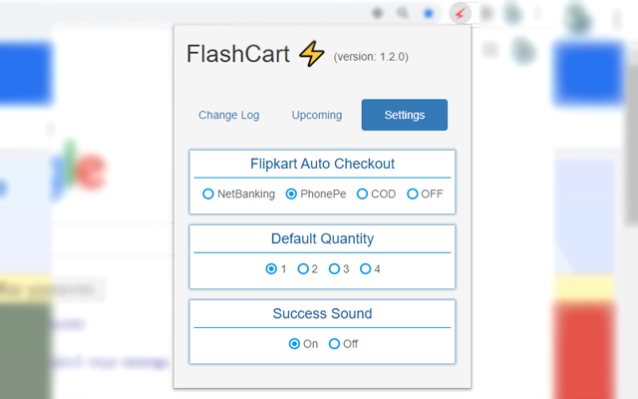Choose COD as checkout method
Screen dimensions: 638x399
(362, 194)
